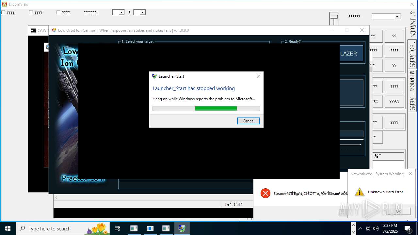This screenshot has width=418, height=235.
Task: Close the Launcher_Start crash dialog
Action: (258, 76)
